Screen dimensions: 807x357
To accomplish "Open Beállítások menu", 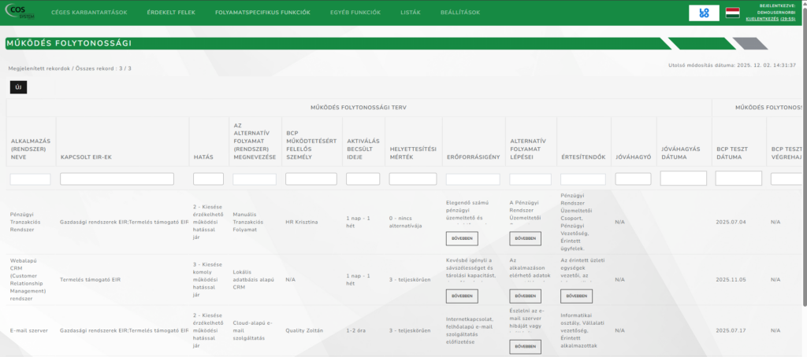I will tap(460, 13).
